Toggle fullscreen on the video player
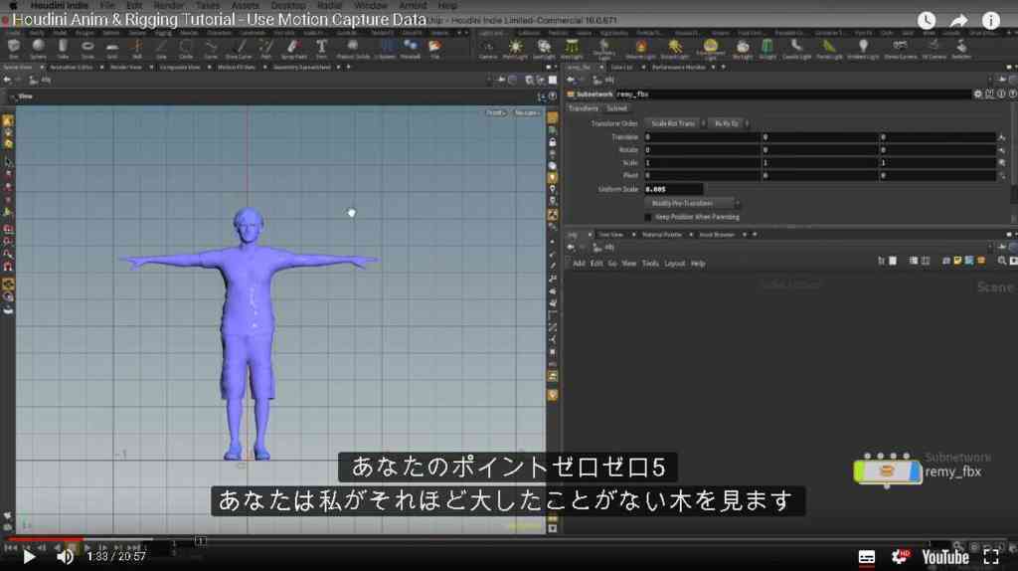 991,557
